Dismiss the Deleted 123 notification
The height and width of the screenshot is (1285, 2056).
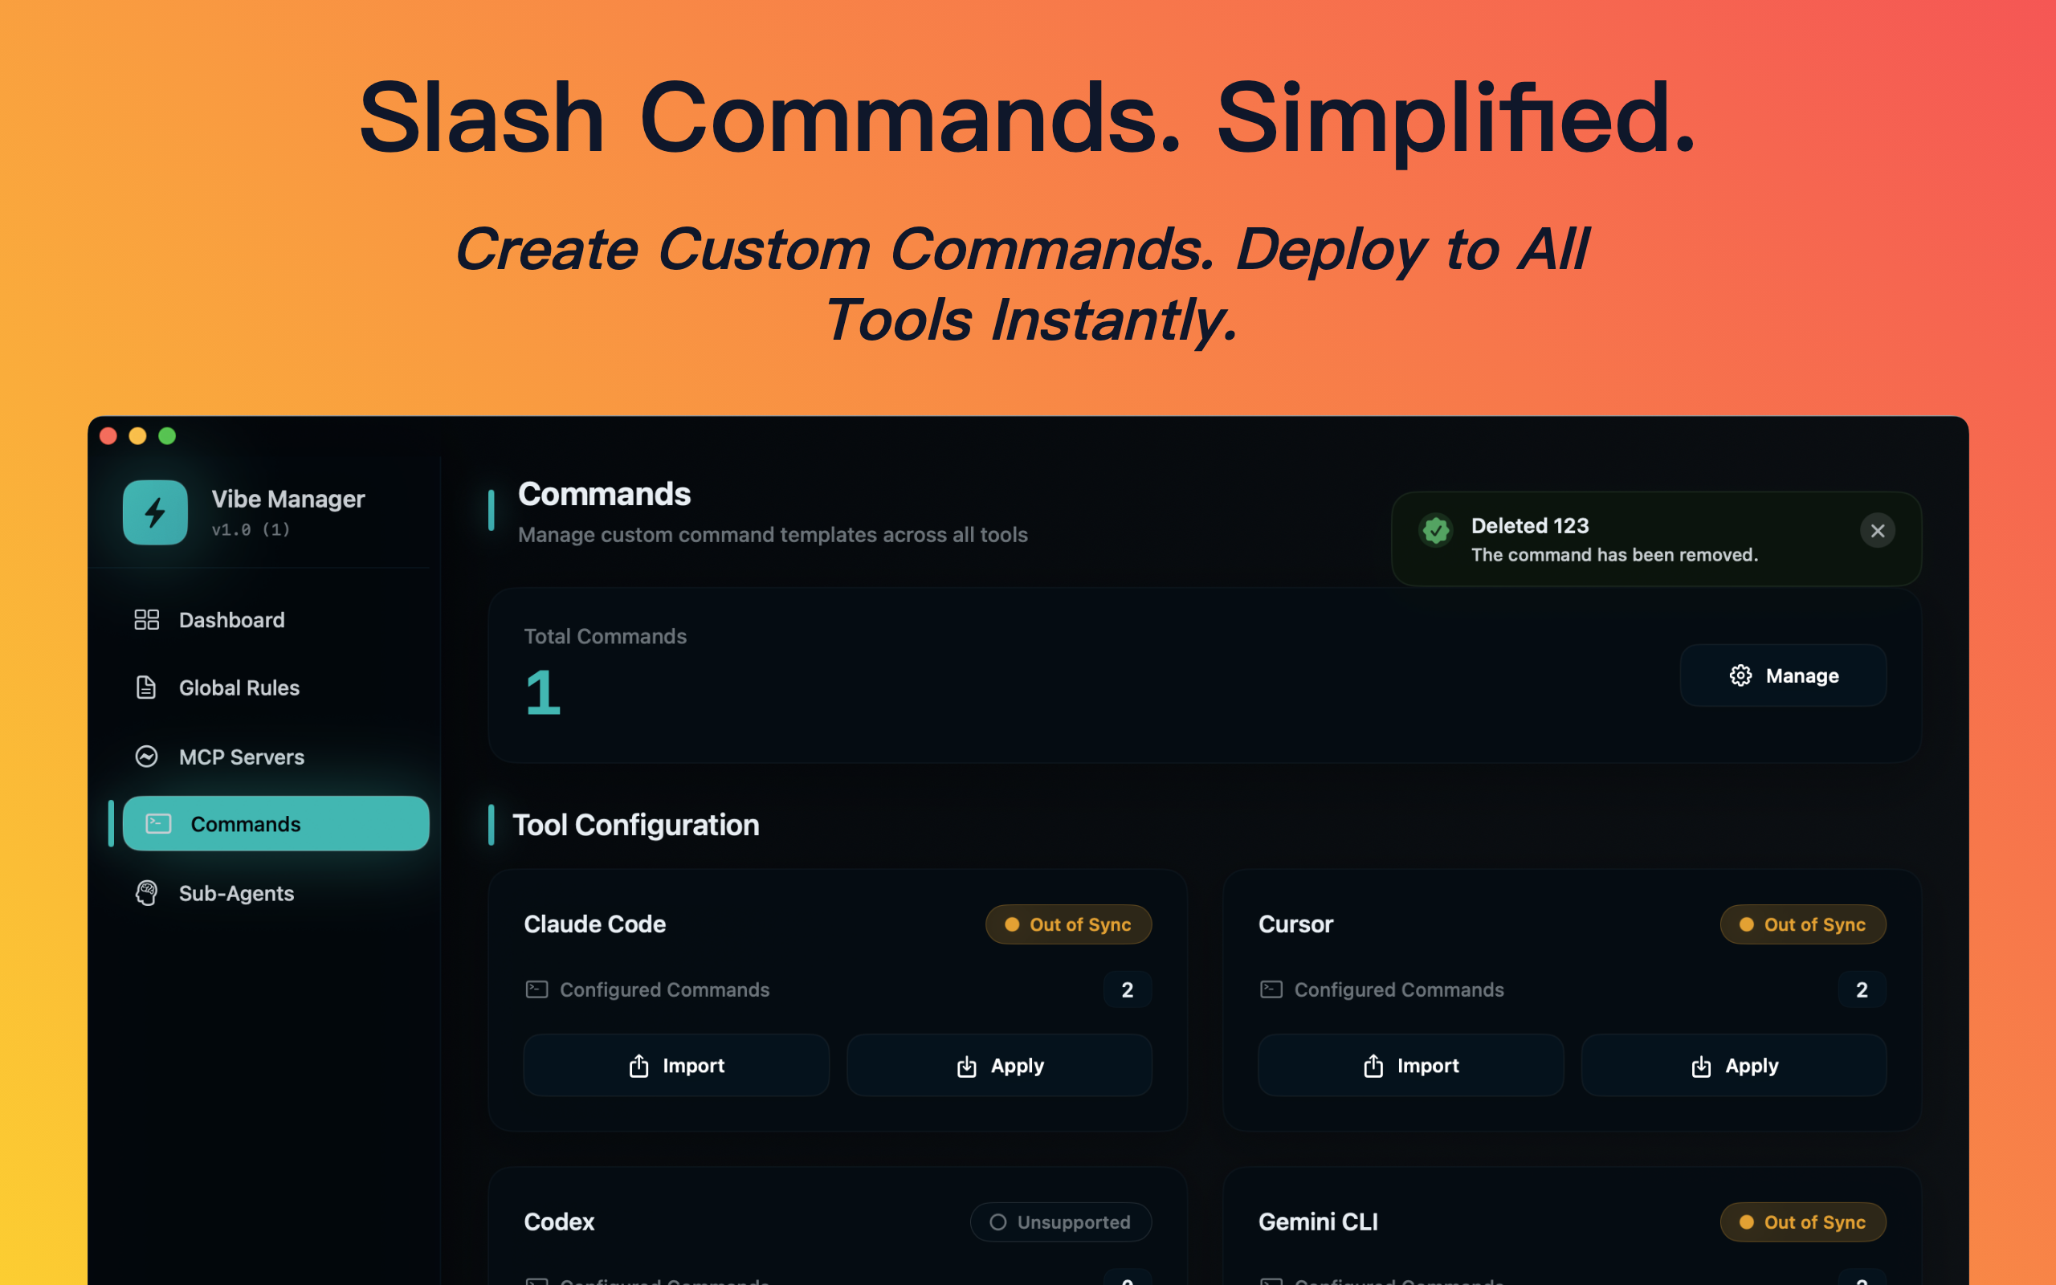click(1878, 531)
